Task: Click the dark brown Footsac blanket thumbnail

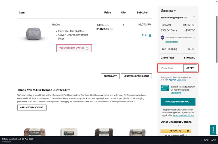Action: [104, 132]
